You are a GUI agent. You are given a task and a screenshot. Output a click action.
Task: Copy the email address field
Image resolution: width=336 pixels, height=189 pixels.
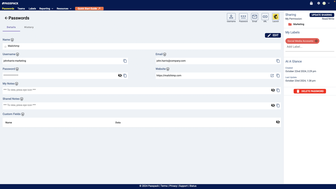(x=278, y=61)
